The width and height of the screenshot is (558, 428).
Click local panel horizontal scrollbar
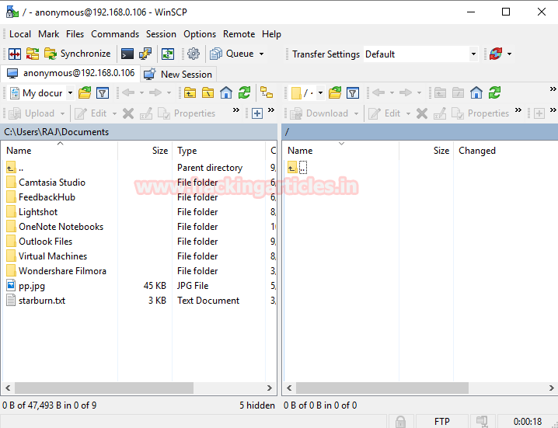pyautogui.click(x=104, y=388)
